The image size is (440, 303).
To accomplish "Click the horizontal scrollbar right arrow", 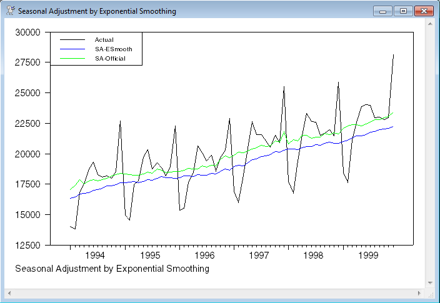I will [x=419, y=292].
